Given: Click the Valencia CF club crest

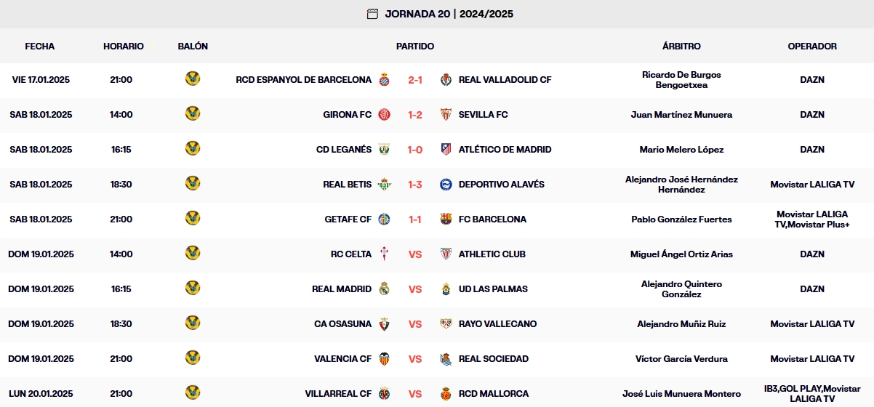Looking at the screenshot, I should [x=384, y=359].
